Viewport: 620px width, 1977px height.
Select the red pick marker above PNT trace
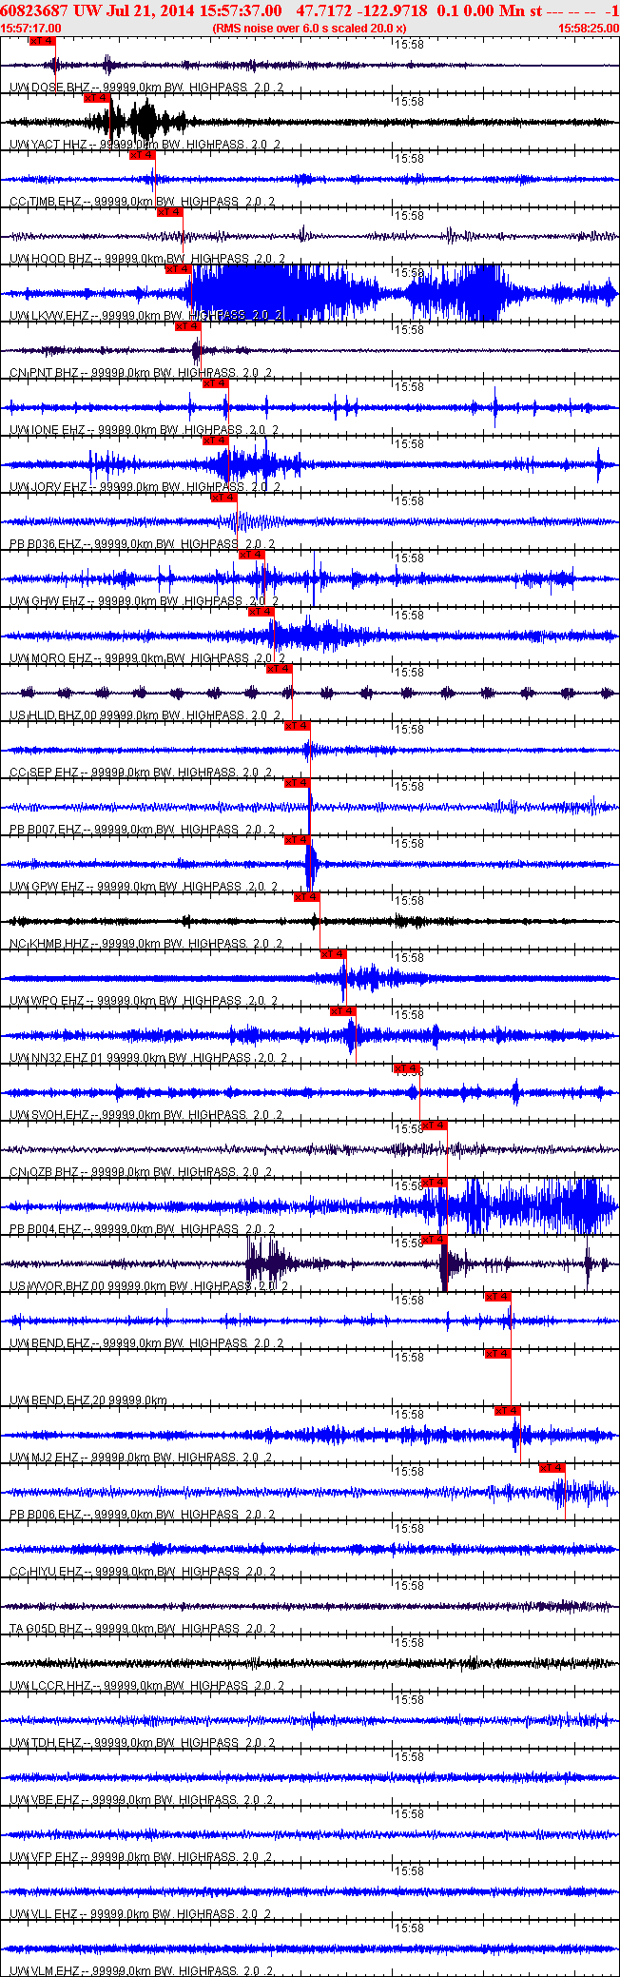[x=188, y=326]
